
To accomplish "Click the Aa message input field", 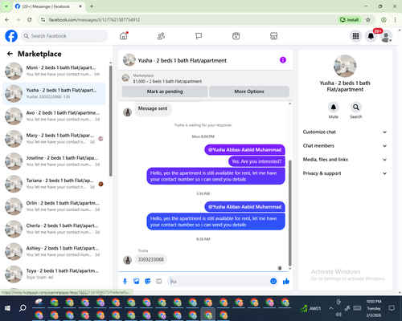I will (x=219, y=281).
